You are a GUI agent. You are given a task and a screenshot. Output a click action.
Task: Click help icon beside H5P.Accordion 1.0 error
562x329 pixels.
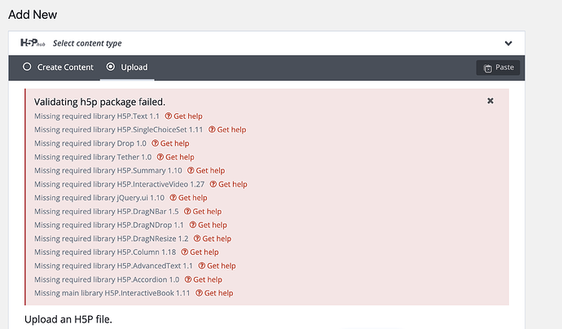pyautogui.click(x=189, y=279)
